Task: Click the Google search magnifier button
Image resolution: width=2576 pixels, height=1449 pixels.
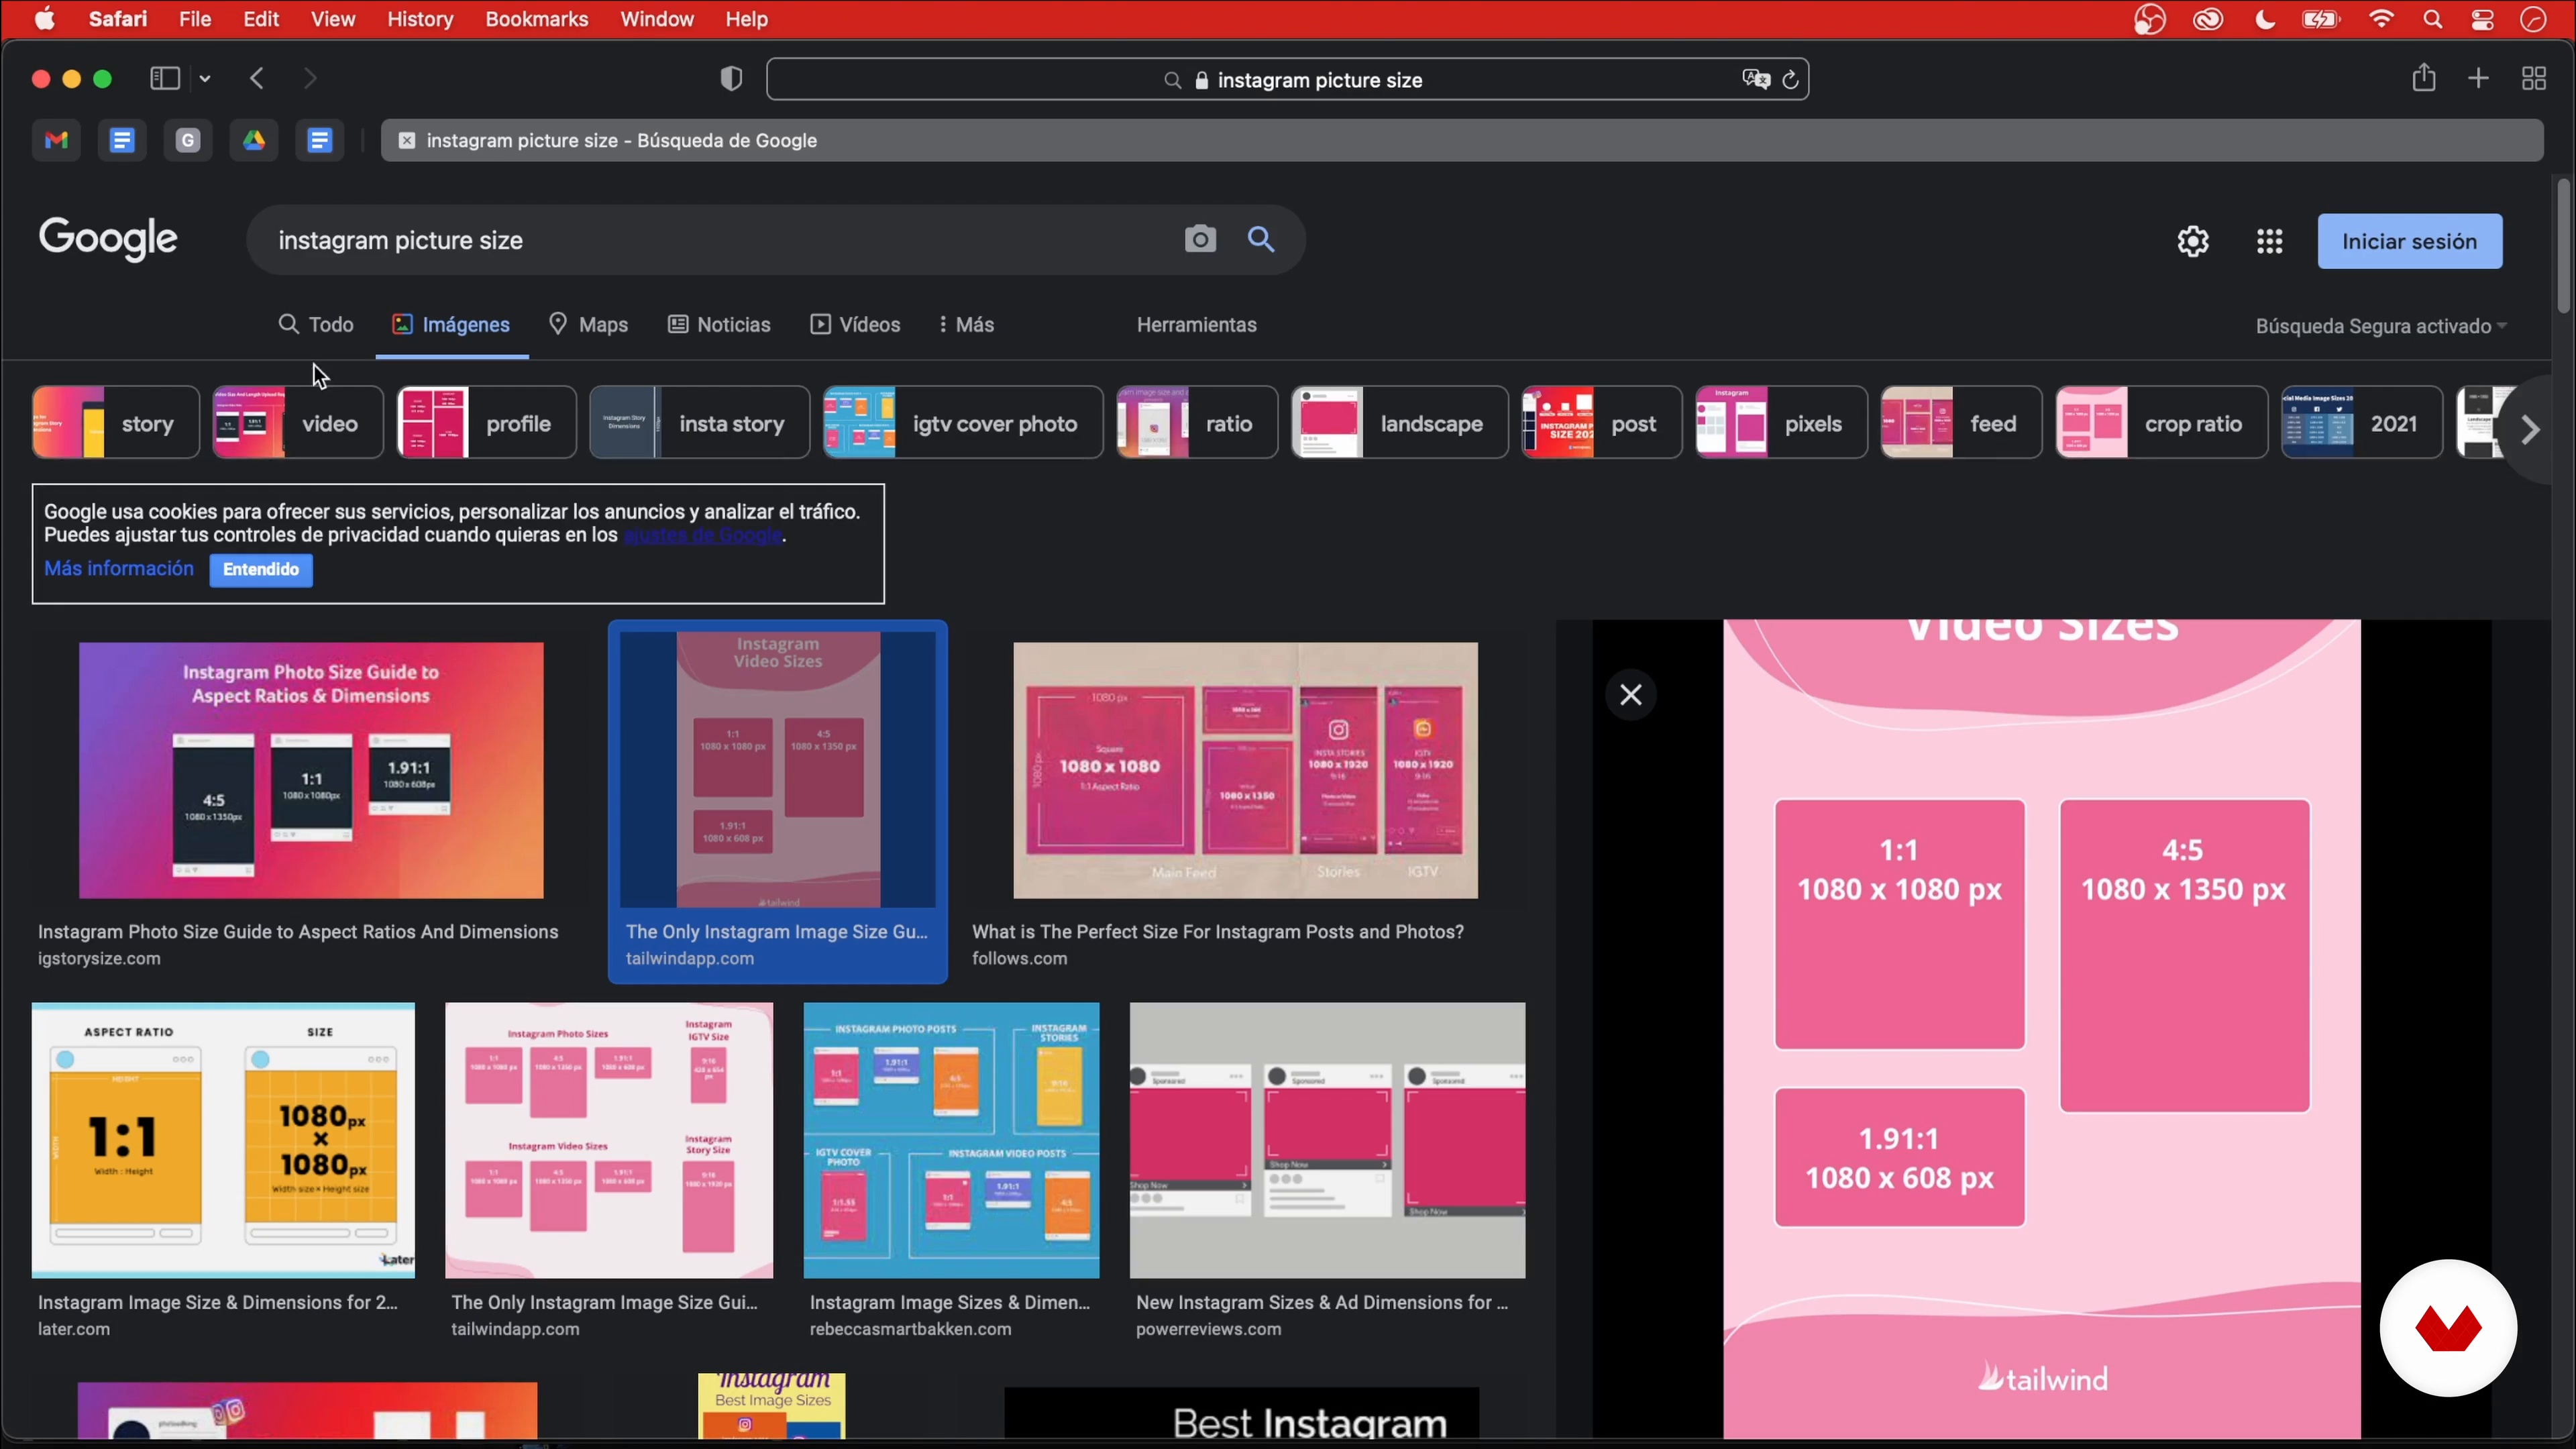Action: click(x=1262, y=240)
